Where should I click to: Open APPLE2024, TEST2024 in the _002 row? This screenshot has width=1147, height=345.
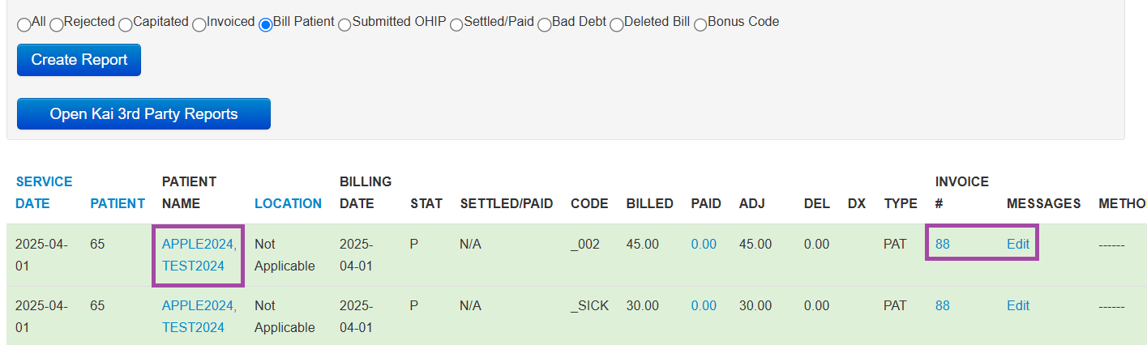(199, 254)
